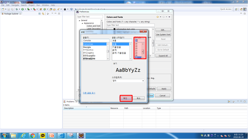The height and width of the screenshot is (139, 248).
Task: Click the 다른 글꼴 표시 link
Action: pos(89,93)
